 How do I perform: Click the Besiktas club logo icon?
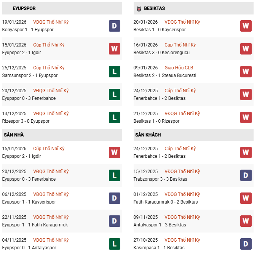tap(139, 8)
